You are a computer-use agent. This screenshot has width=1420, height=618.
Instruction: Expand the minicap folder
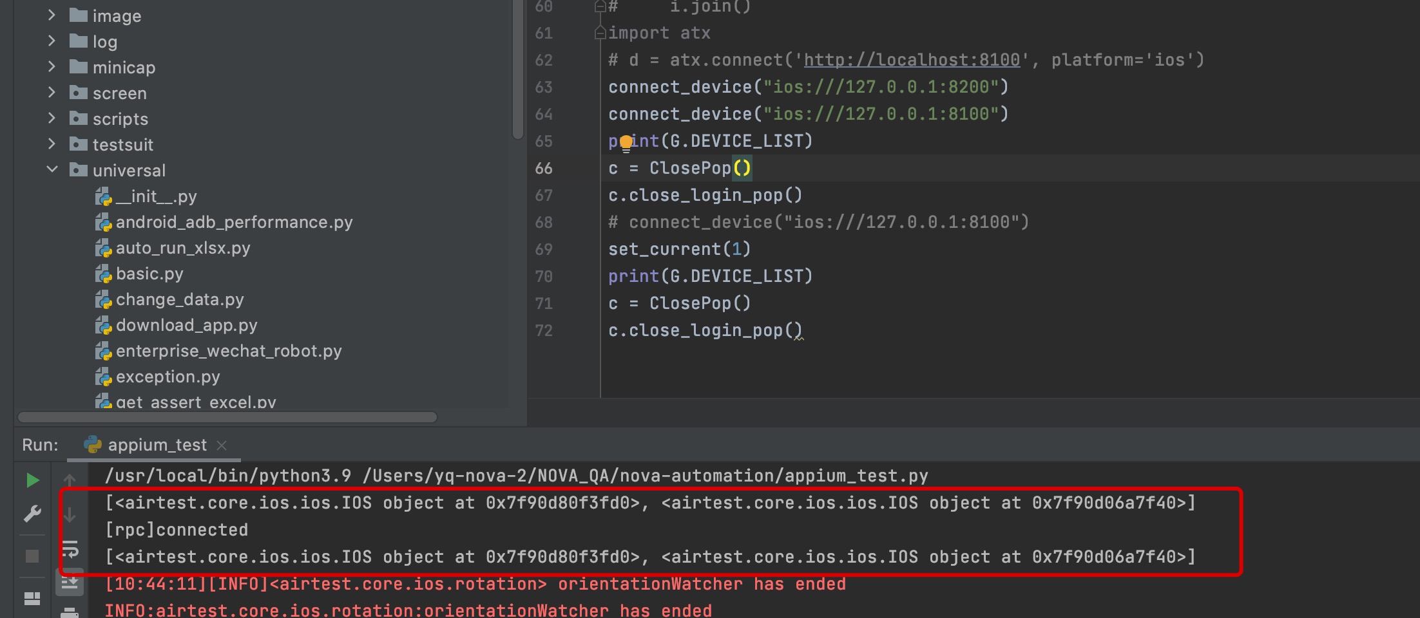(52, 66)
